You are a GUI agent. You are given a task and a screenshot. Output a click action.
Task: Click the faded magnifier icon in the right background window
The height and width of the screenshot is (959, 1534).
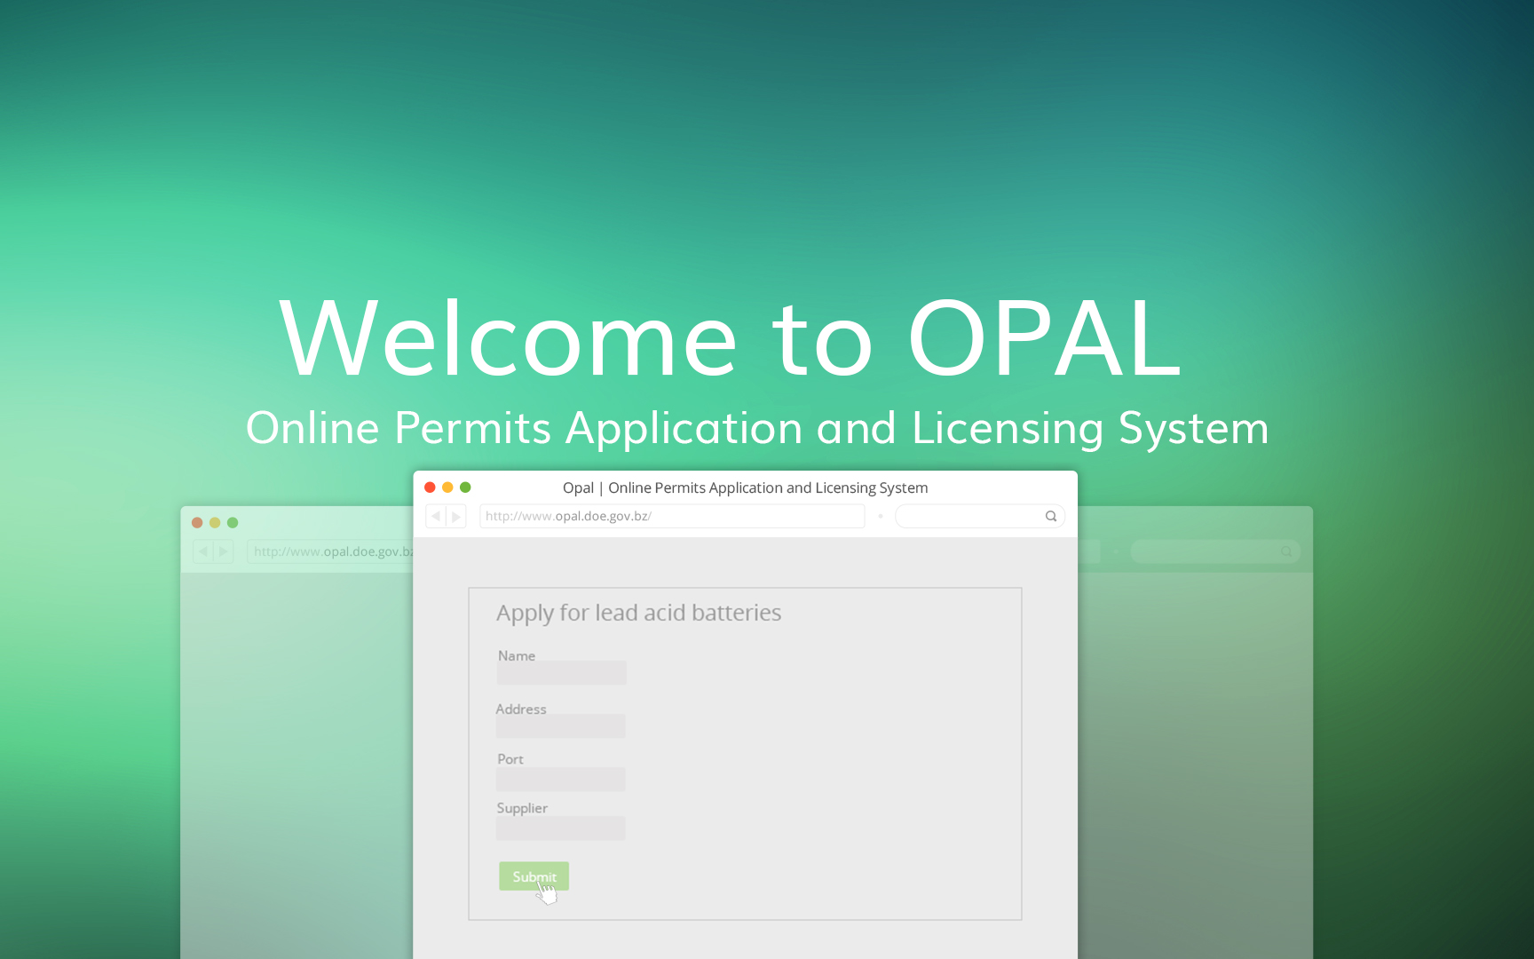tap(1286, 551)
